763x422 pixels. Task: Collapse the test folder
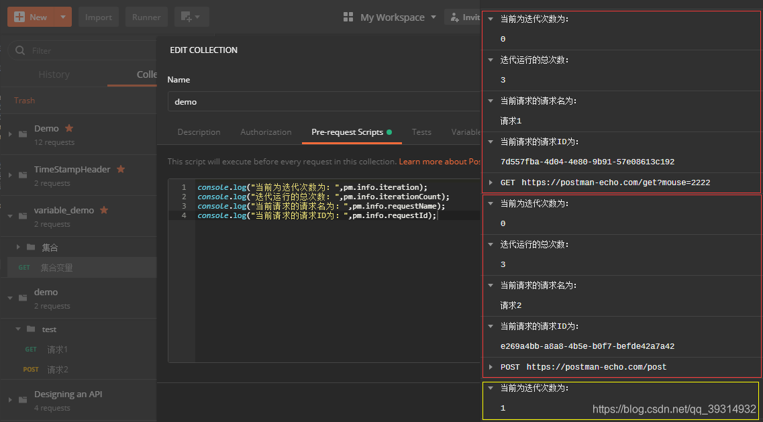[x=18, y=329]
